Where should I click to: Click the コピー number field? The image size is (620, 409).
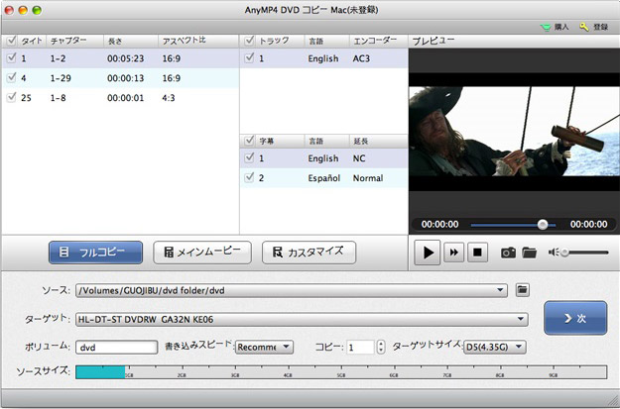pyautogui.click(x=360, y=348)
